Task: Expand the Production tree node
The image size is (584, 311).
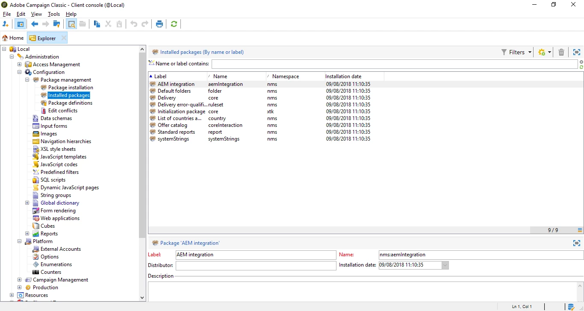Action: (x=19, y=288)
